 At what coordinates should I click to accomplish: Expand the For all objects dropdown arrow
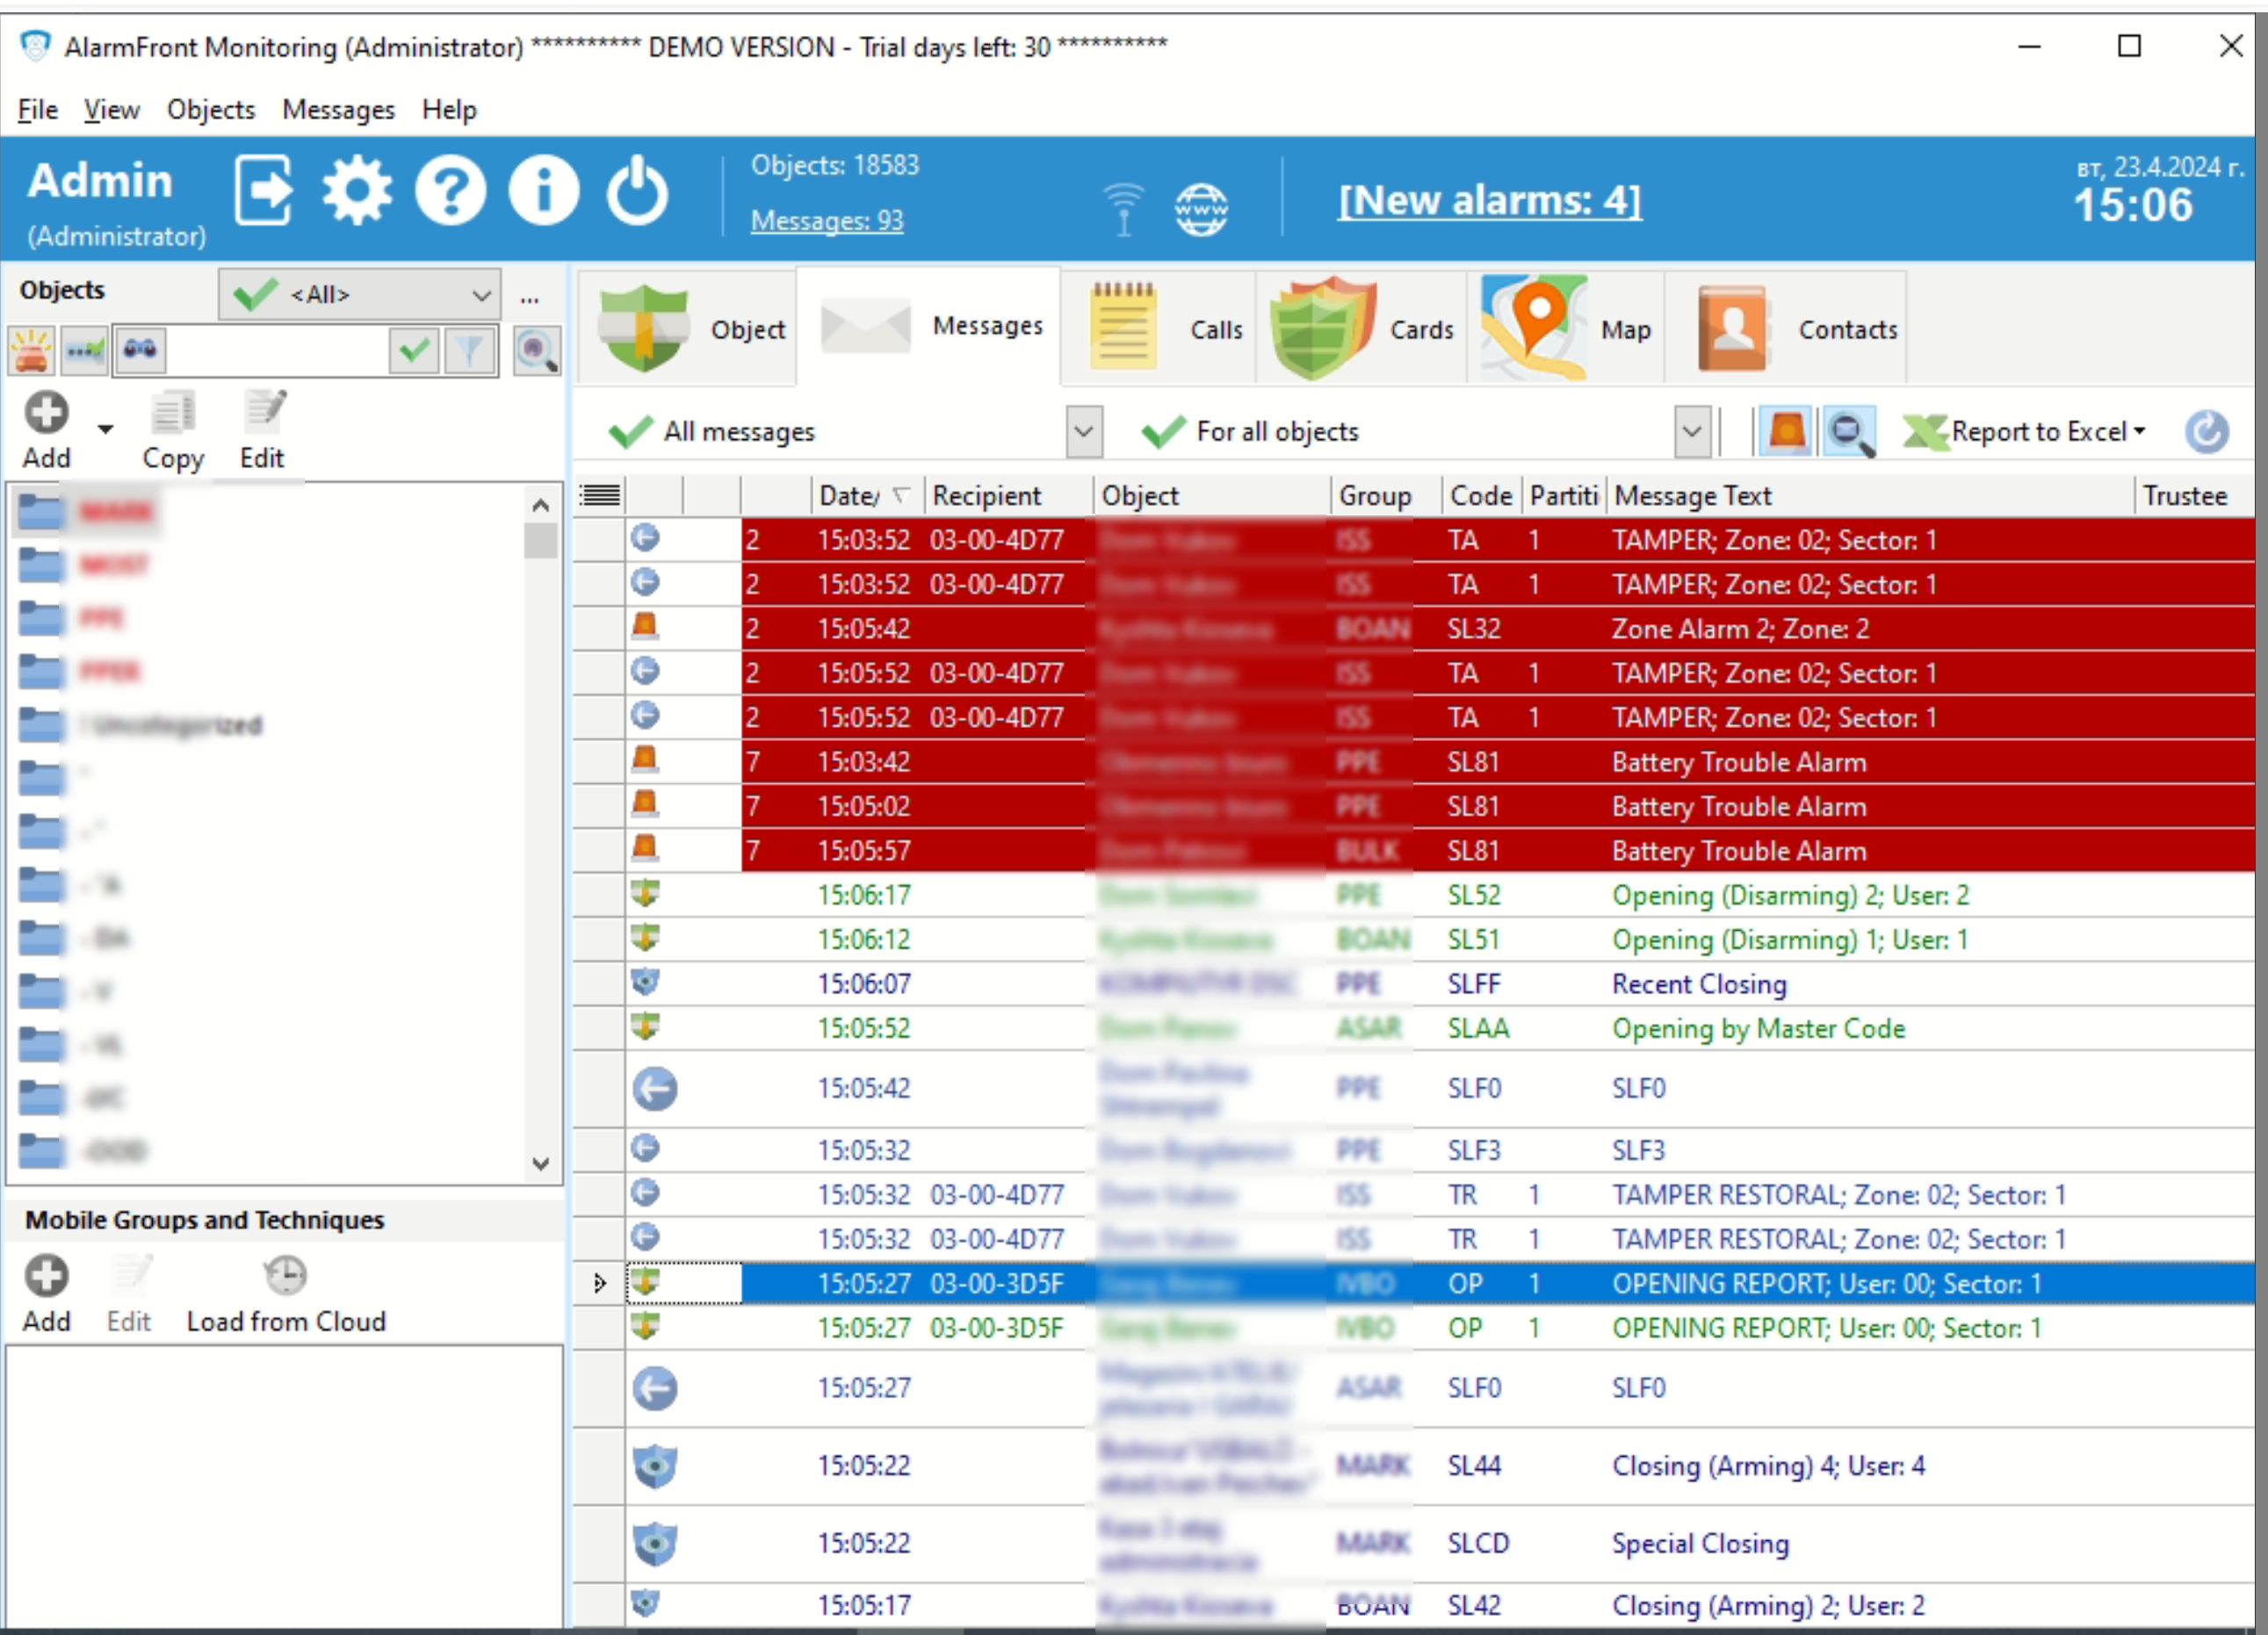1692,432
